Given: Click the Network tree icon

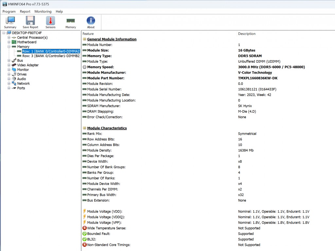Looking at the screenshot, I should click(x=14, y=83).
